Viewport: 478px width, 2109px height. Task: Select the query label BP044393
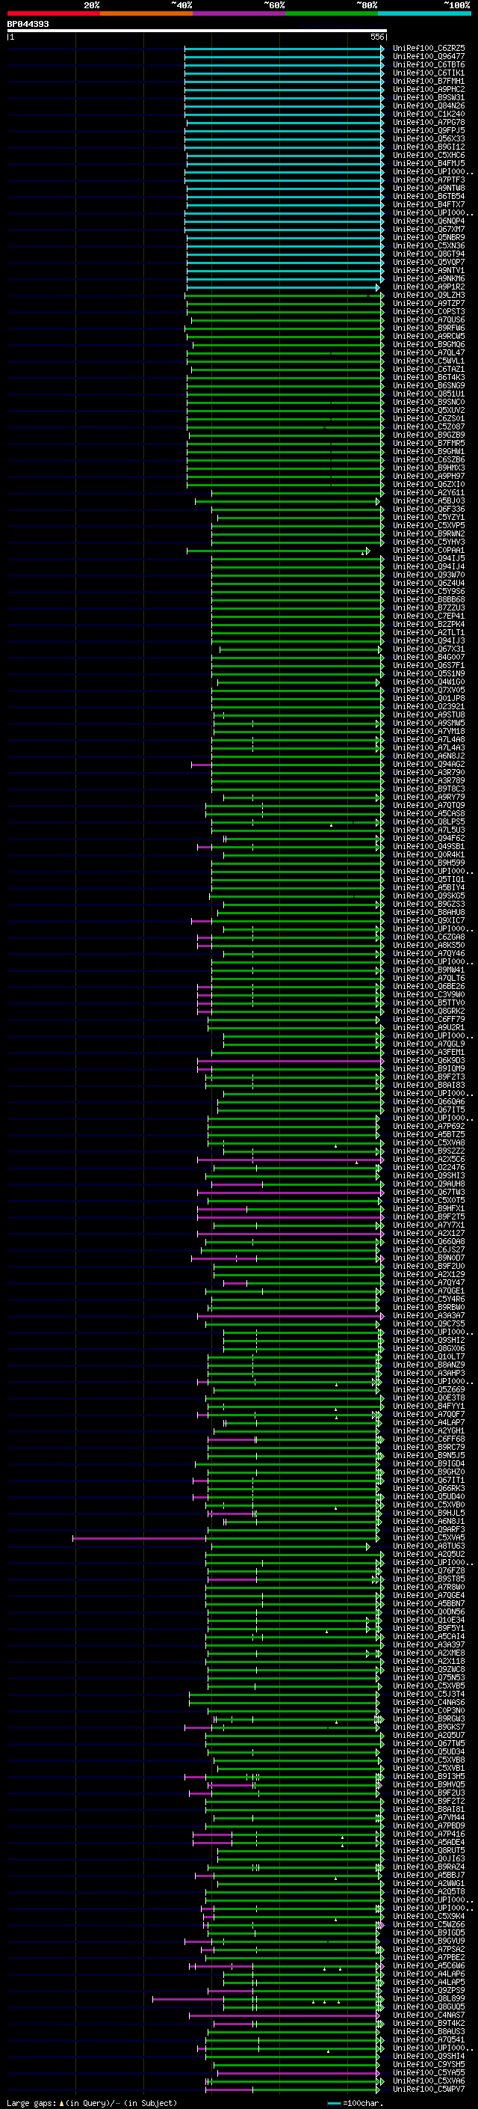click(x=28, y=24)
